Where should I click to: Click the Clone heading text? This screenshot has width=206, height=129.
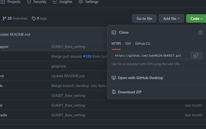pos(124,32)
